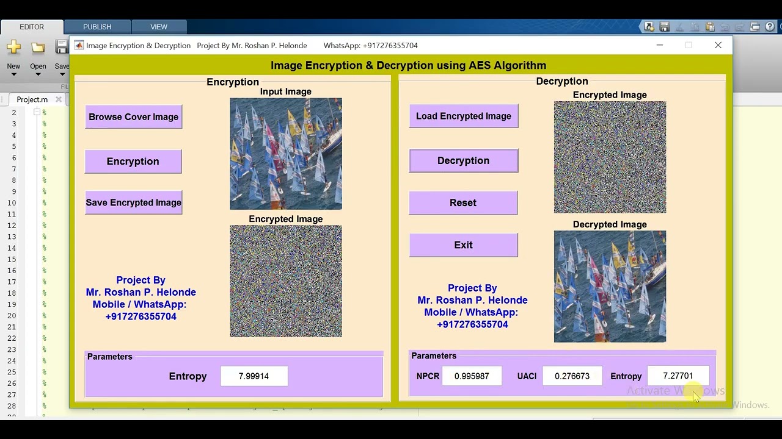
Task: Click the NPCR value field 0.995987
Action: pos(472,376)
